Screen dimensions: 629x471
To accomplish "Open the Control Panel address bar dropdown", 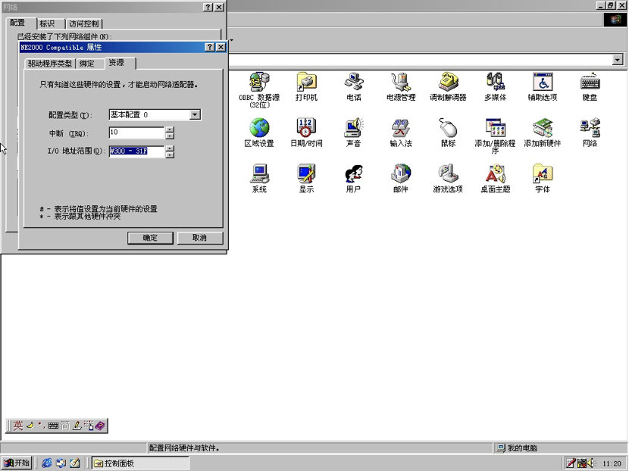I will 618,59.
